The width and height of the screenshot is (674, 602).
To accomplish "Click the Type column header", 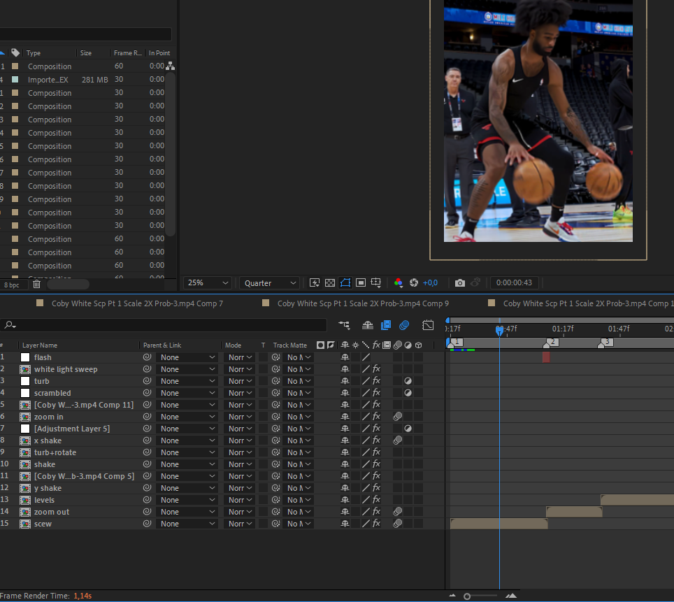I will 33,53.
